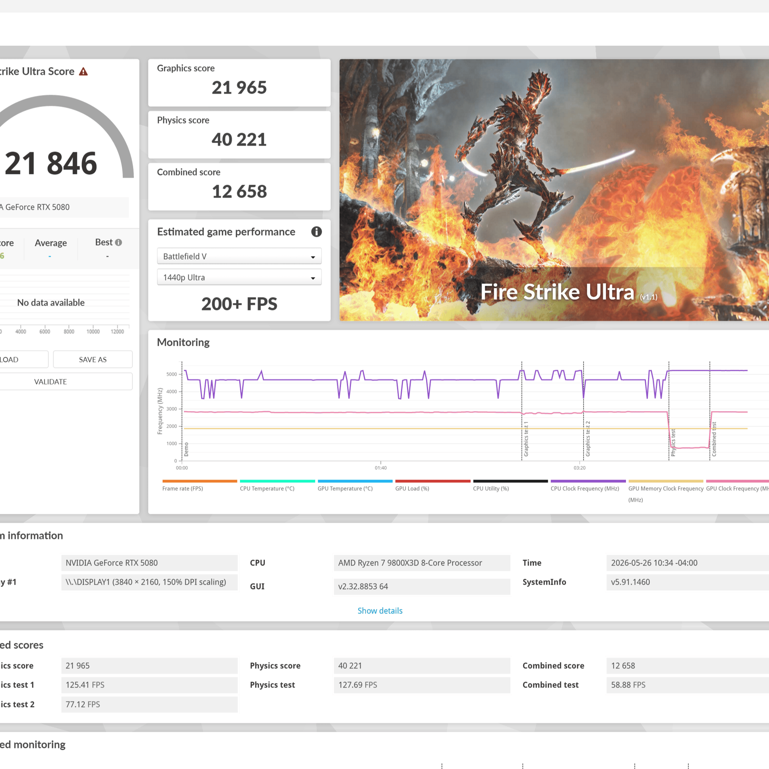Click the Graphics test 2 chart marker

pyautogui.click(x=588, y=439)
